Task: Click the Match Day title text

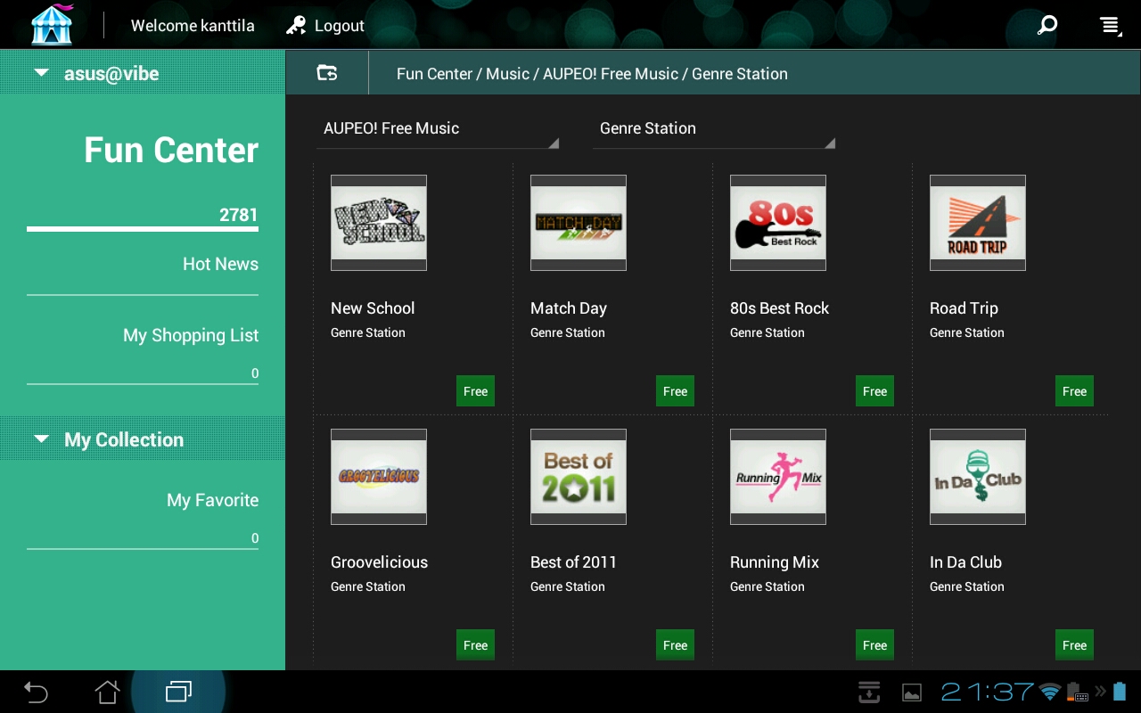Action: pos(569,308)
